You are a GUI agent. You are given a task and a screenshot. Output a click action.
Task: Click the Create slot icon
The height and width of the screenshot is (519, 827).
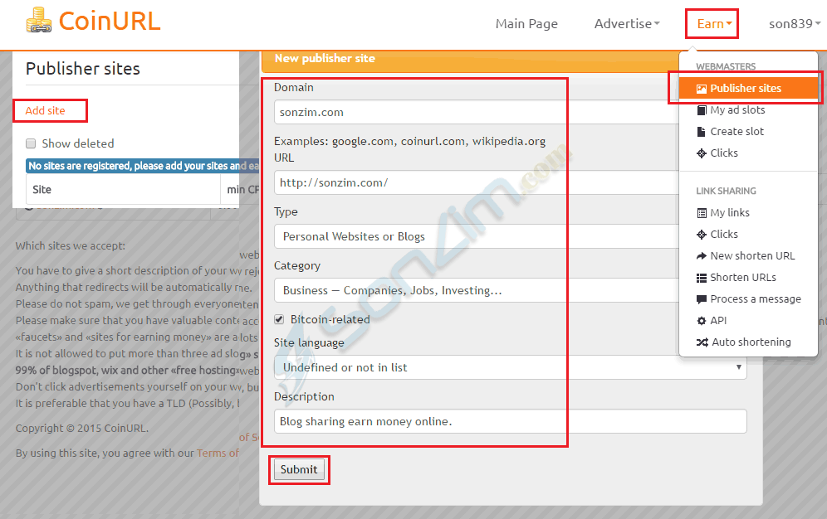click(702, 132)
